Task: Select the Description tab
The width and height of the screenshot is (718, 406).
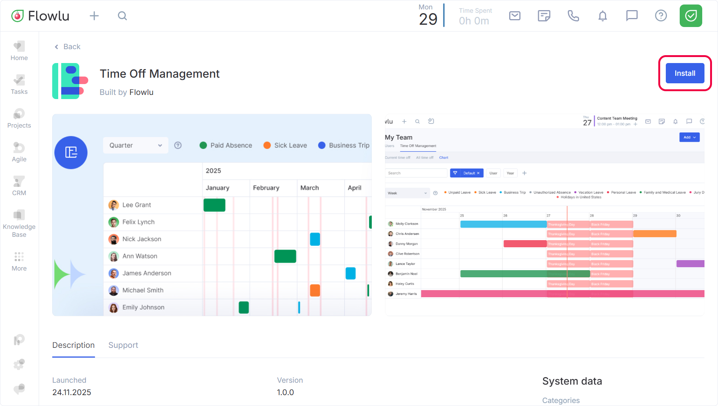Action: (x=73, y=345)
